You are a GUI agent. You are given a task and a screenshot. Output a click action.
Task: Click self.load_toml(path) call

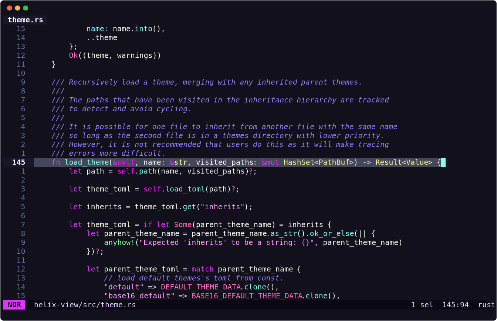pyautogui.click(x=187, y=189)
